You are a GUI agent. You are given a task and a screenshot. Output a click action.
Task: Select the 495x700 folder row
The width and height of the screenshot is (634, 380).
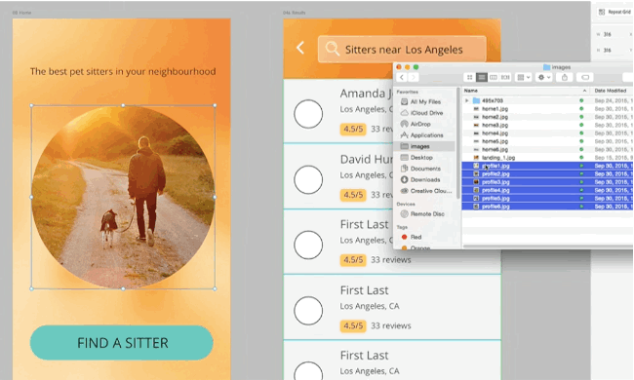pyautogui.click(x=547, y=100)
